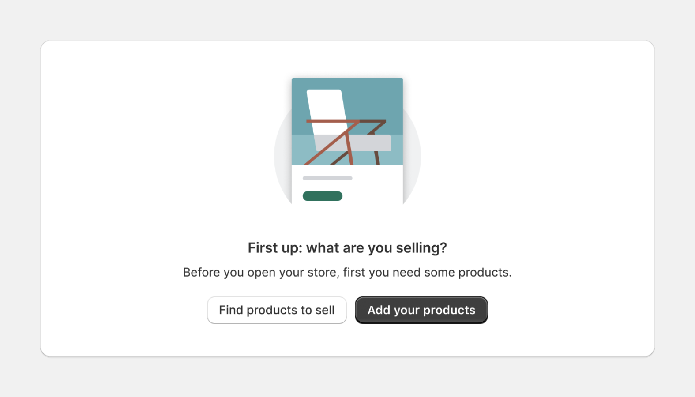Viewport: 695px width, 397px height.
Task: Select the Find products to sell button
Action: pyautogui.click(x=277, y=310)
